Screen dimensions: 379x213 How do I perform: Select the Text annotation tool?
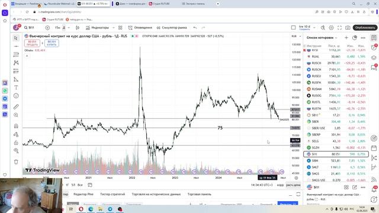(16, 88)
